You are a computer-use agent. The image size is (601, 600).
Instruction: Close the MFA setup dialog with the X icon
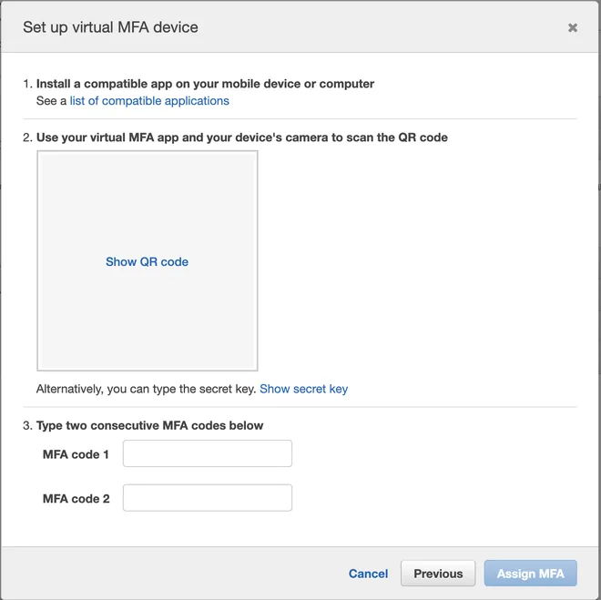[x=572, y=27]
